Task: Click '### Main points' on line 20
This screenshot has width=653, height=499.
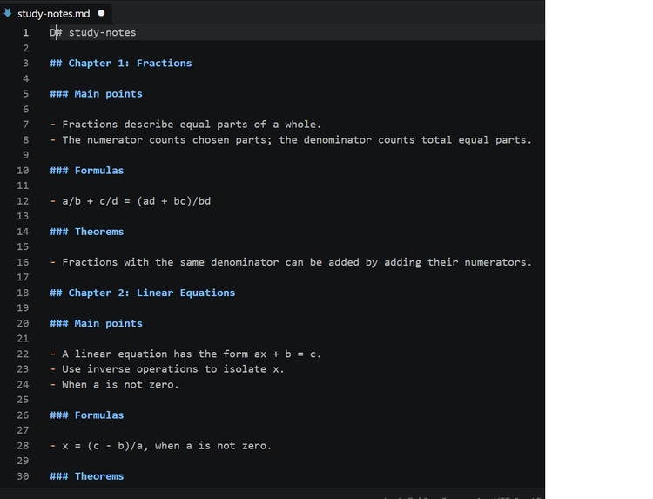Action: tap(96, 324)
